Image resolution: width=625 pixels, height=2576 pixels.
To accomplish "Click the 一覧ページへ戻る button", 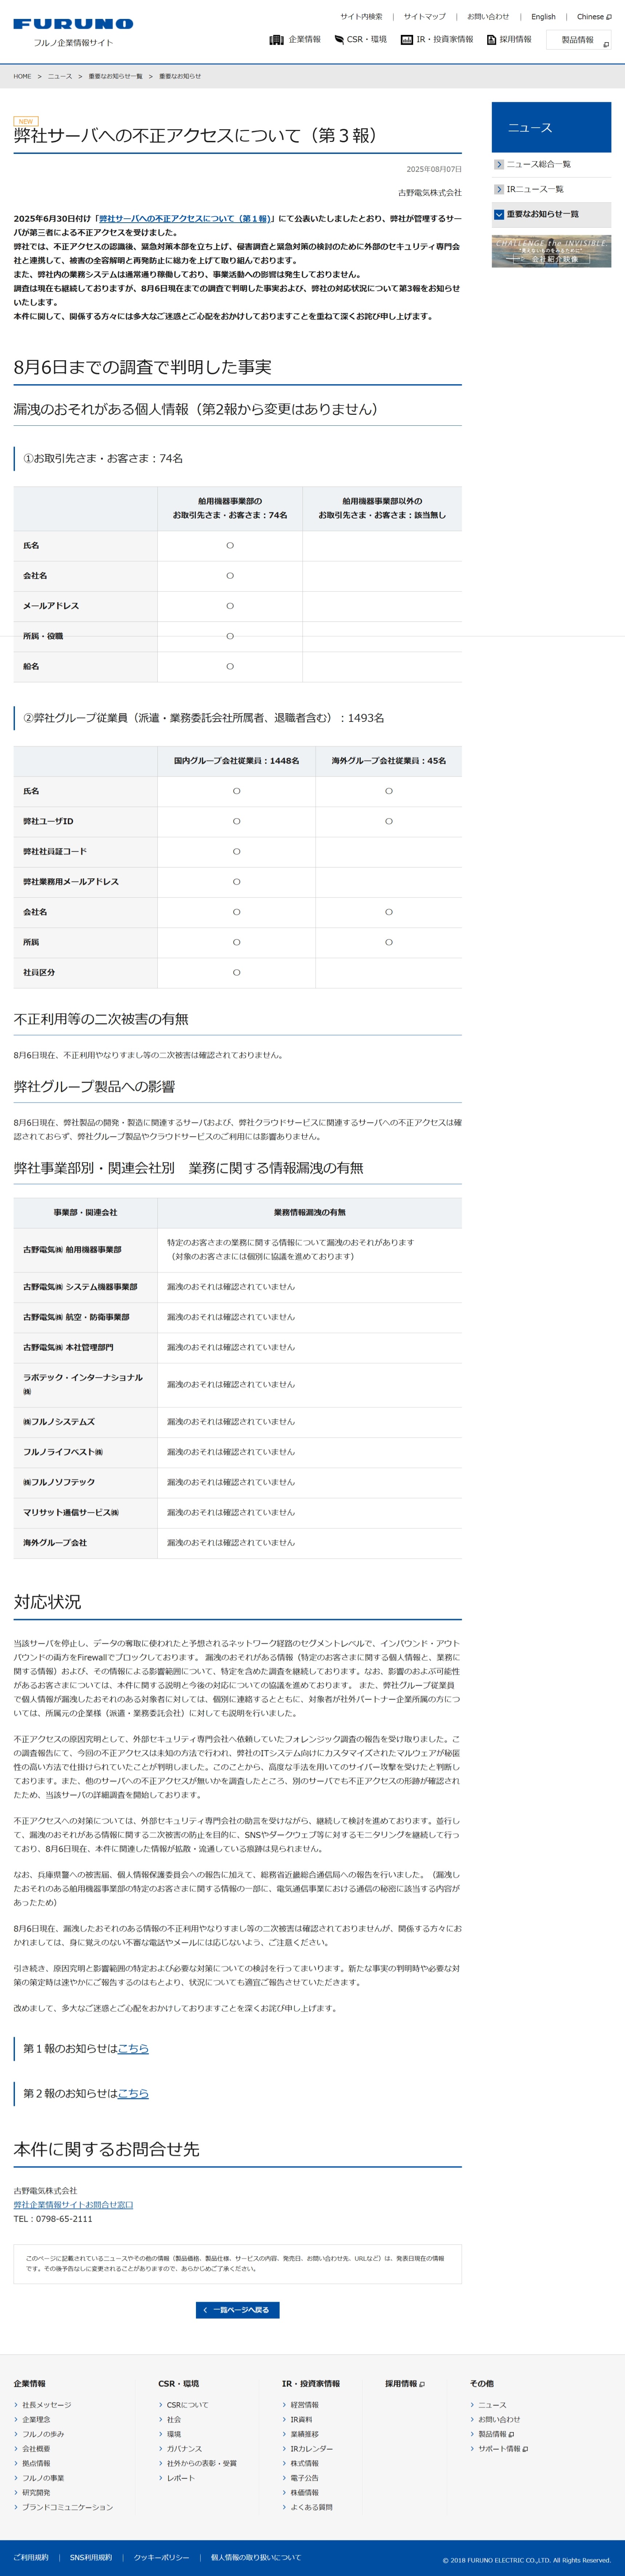I will pos(238,2310).
